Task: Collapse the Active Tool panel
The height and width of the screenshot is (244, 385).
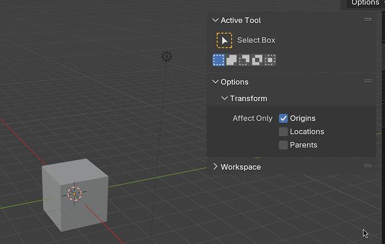Action: click(x=215, y=20)
